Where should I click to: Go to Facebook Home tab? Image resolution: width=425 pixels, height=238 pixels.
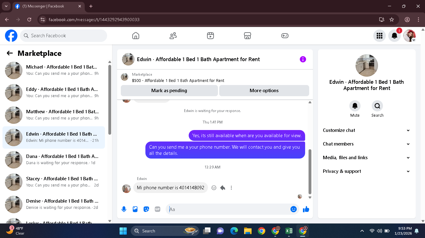(x=136, y=36)
